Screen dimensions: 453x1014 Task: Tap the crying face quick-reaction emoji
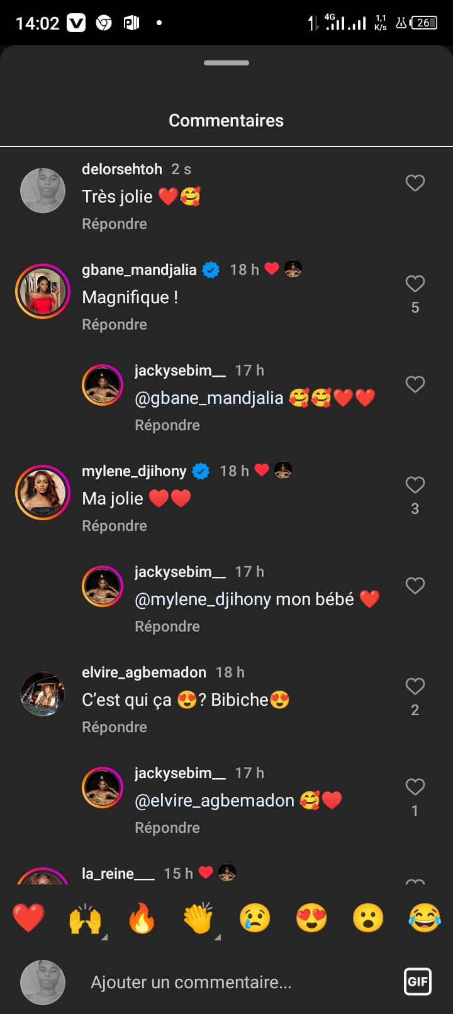(255, 918)
